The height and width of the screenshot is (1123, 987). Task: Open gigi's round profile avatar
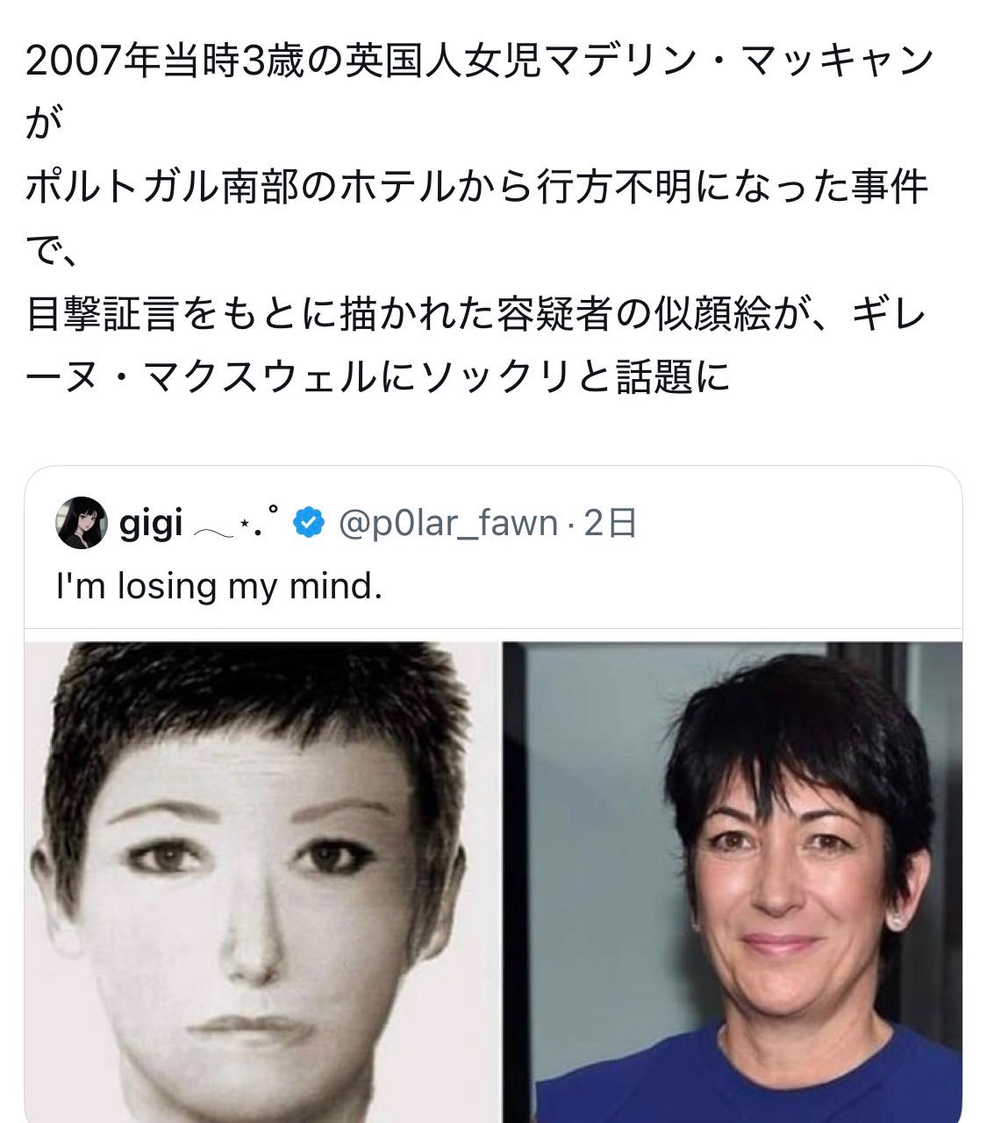82,523
